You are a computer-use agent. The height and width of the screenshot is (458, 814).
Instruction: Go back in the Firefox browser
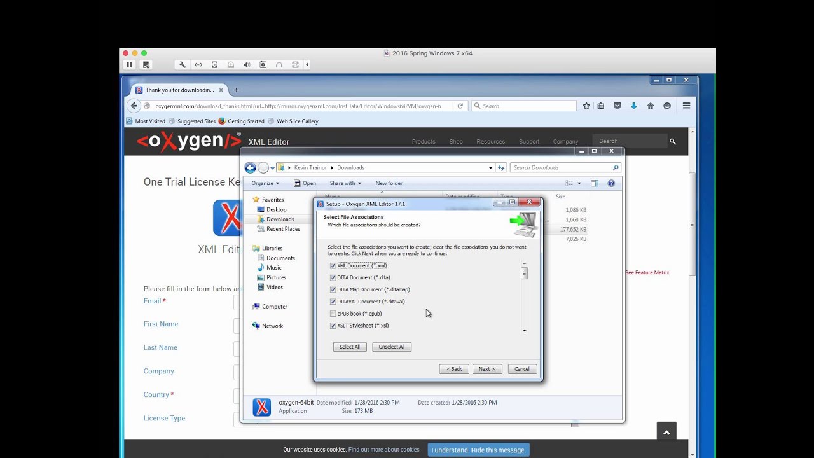134,106
